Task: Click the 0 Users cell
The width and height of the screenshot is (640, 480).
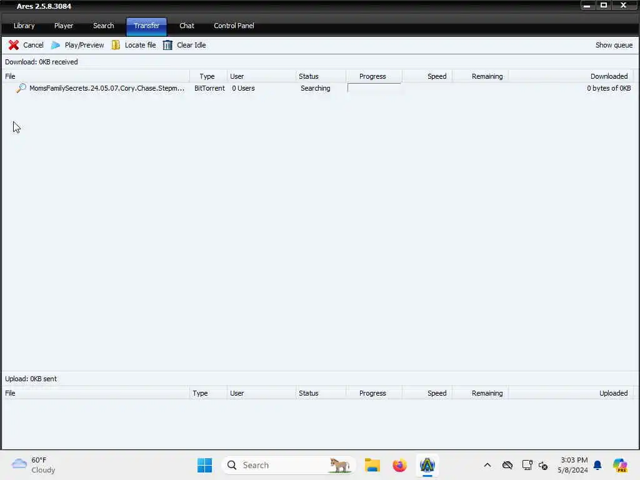Action: coord(243,88)
